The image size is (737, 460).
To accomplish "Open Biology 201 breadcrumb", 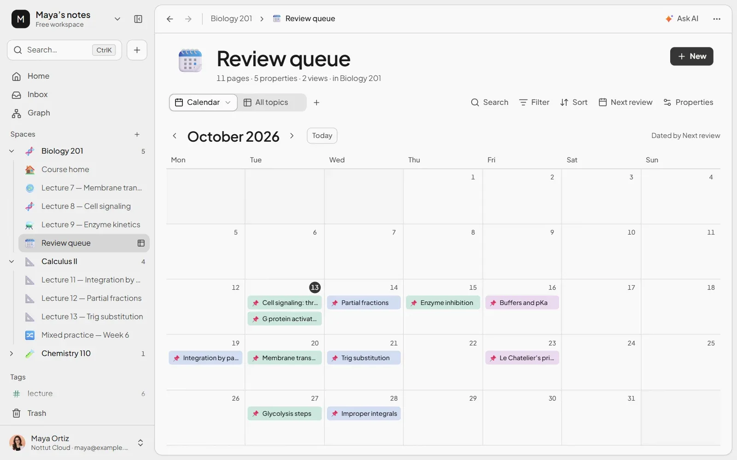I will pos(231,19).
